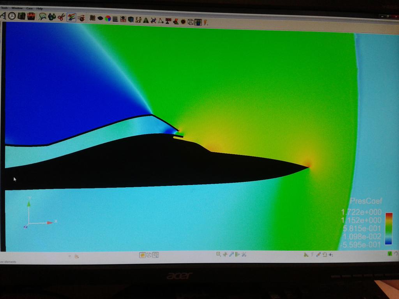Click the red-green-blue color wheel icon

108,19
